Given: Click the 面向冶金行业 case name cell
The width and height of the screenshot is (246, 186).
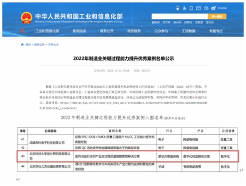Looking at the screenshot, I should pos(115,156).
